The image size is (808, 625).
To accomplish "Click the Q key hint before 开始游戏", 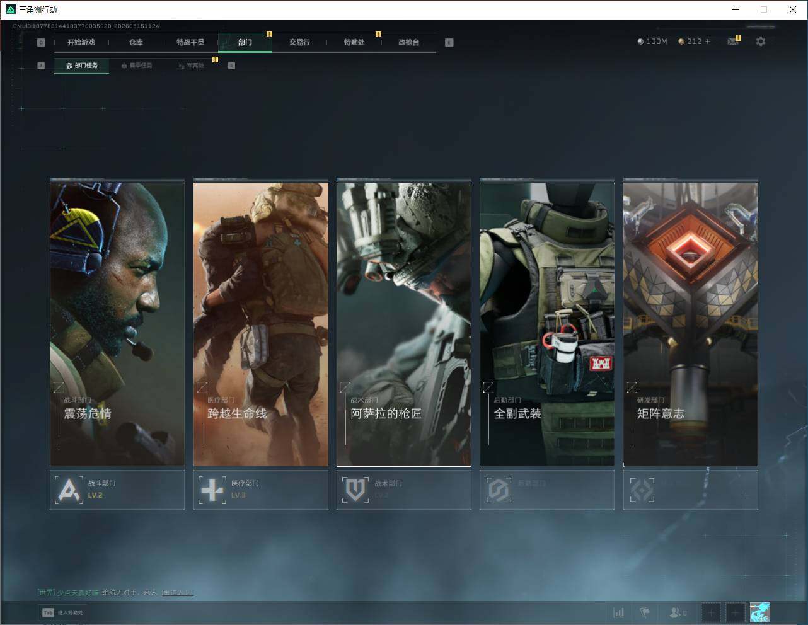I will tap(41, 43).
